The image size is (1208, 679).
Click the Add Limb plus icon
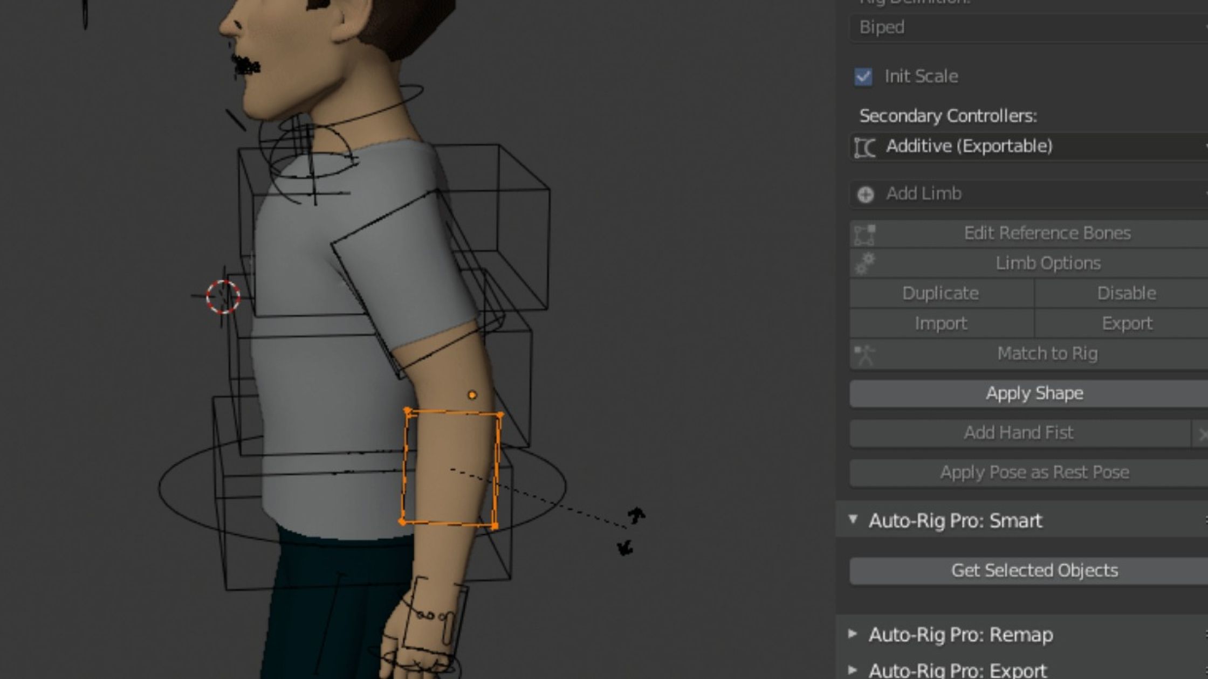(x=866, y=194)
